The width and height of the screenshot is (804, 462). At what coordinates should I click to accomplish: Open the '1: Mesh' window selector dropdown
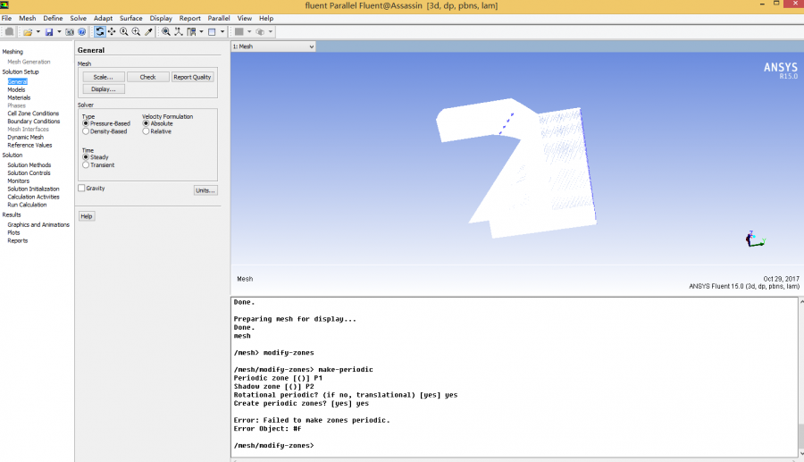(273, 46)
